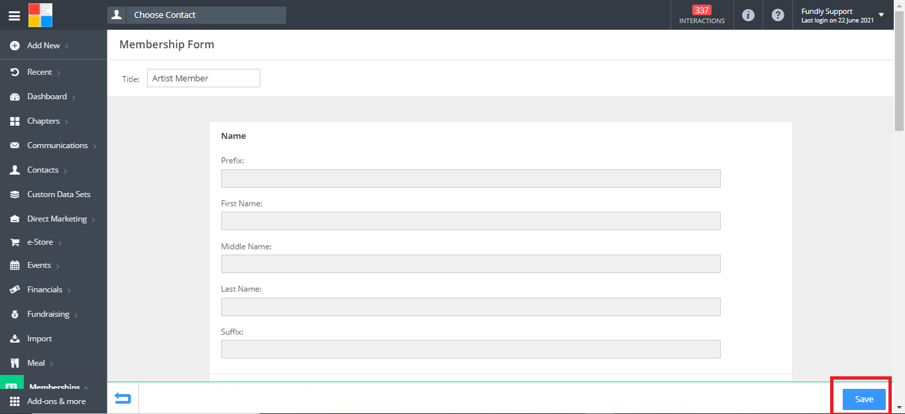Click the app logo in header

(x=40, y=15)
